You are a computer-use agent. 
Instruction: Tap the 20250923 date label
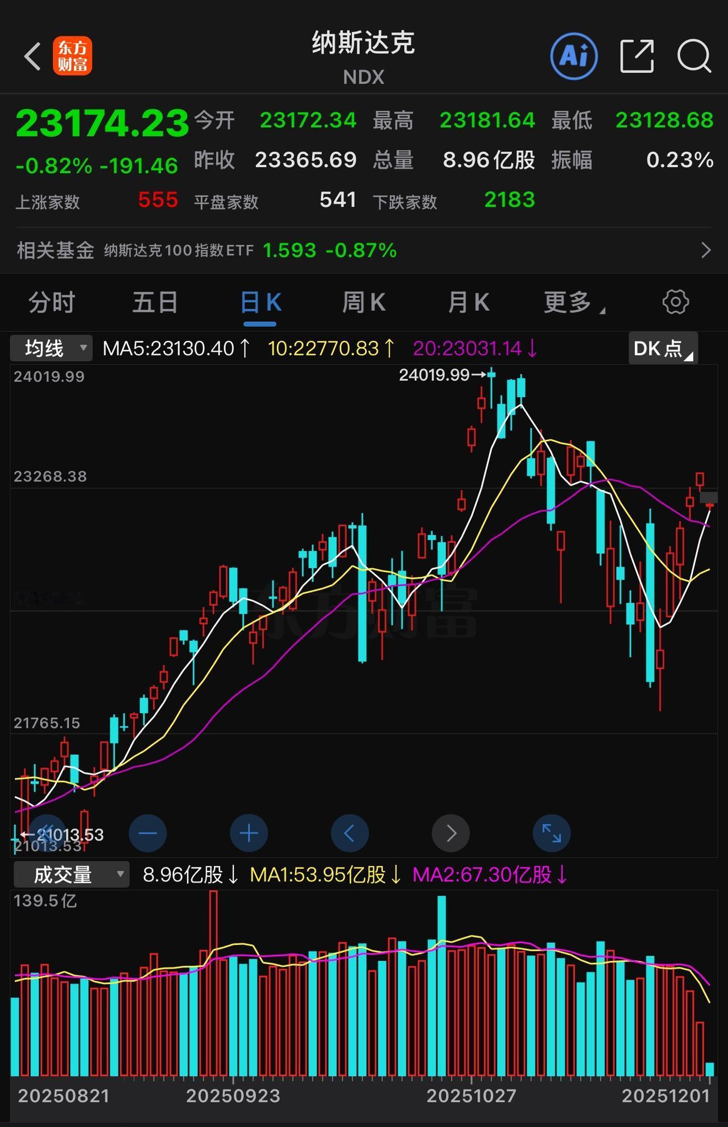click(x=233, y=1096)
